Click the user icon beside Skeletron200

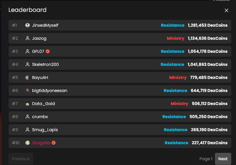28,64
